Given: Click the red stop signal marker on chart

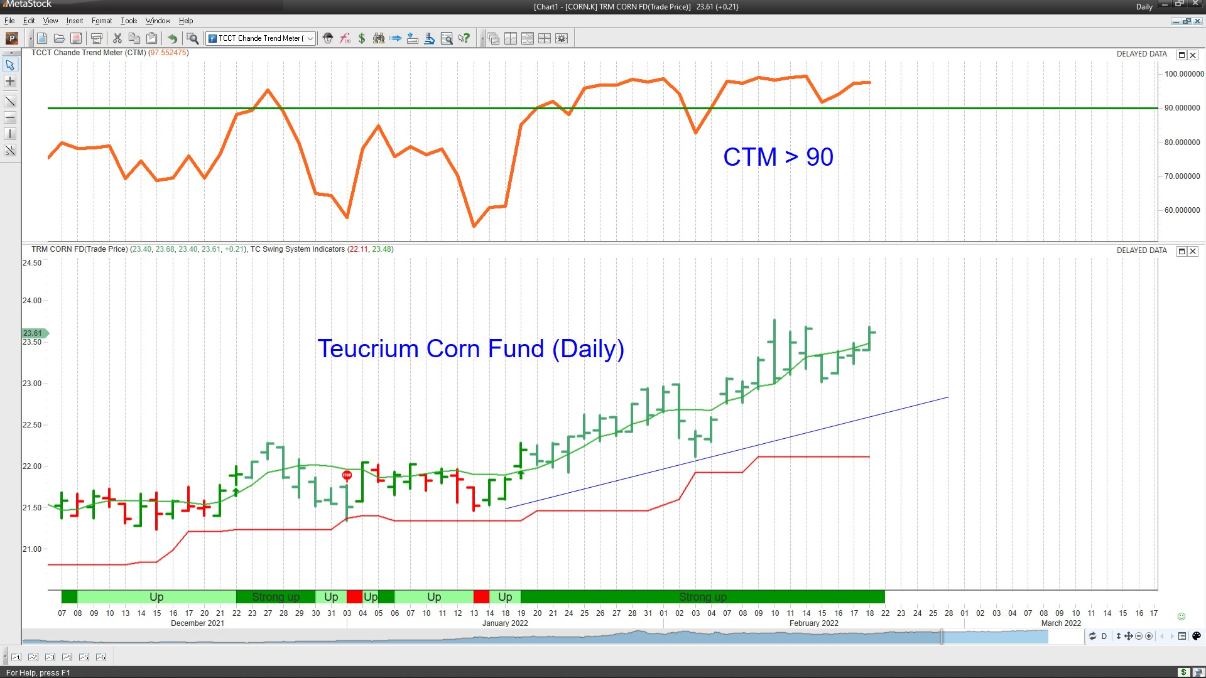Looking at the screenshot, I should click(347, 475).
